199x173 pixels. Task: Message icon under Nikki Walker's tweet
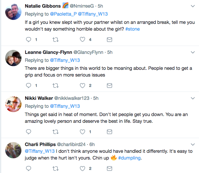109,132
